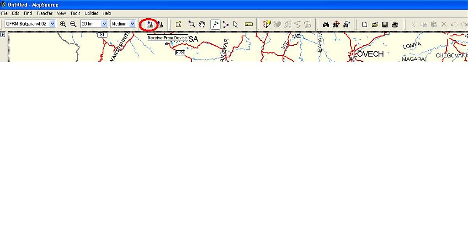Open the OFRM Bulgaria v4.02 map product dropdown
The height and width of the screenshot is (234, 468).
[x=53, y=24]
